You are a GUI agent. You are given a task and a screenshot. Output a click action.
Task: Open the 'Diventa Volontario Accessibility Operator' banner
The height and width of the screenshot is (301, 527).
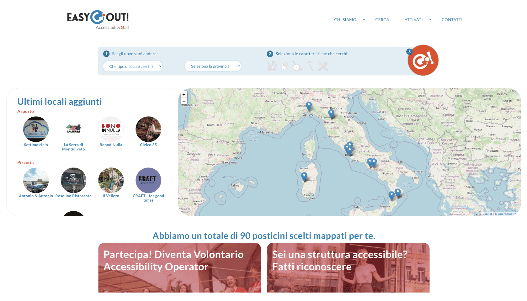click(179, 268)
